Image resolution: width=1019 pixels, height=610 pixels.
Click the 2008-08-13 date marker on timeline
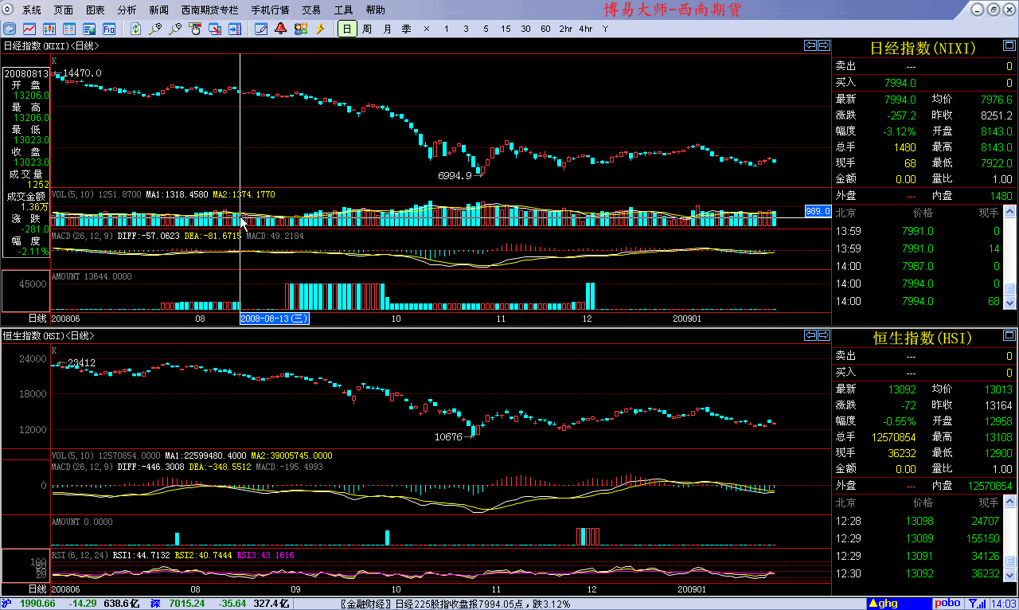pos(275,319)
